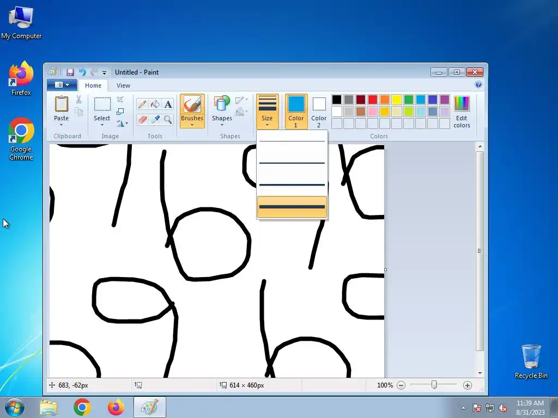
Task: Click Save in the quick access toolbar
Action: click(70, 72)
